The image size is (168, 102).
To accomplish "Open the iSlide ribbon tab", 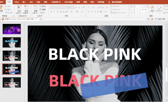I will [17, 2].
